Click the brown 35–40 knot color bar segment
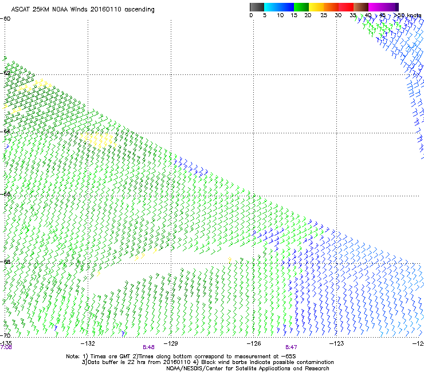Viewport: 424px width, 372px height. 361,7
